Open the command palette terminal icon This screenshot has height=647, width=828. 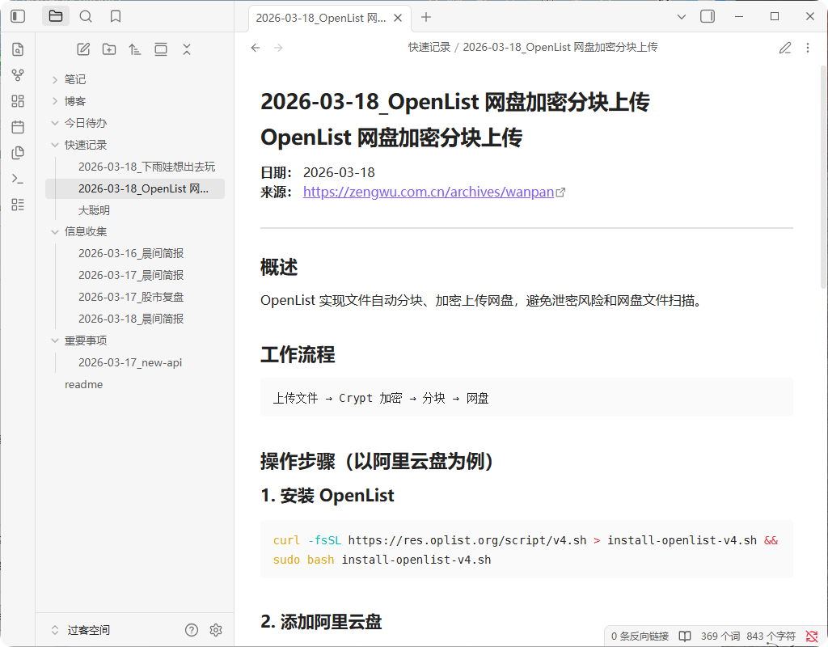(x=18, y=179)
